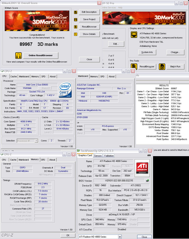Open the About tab in the top CPU-Z window
189x239 pixels.
point(52,77)
